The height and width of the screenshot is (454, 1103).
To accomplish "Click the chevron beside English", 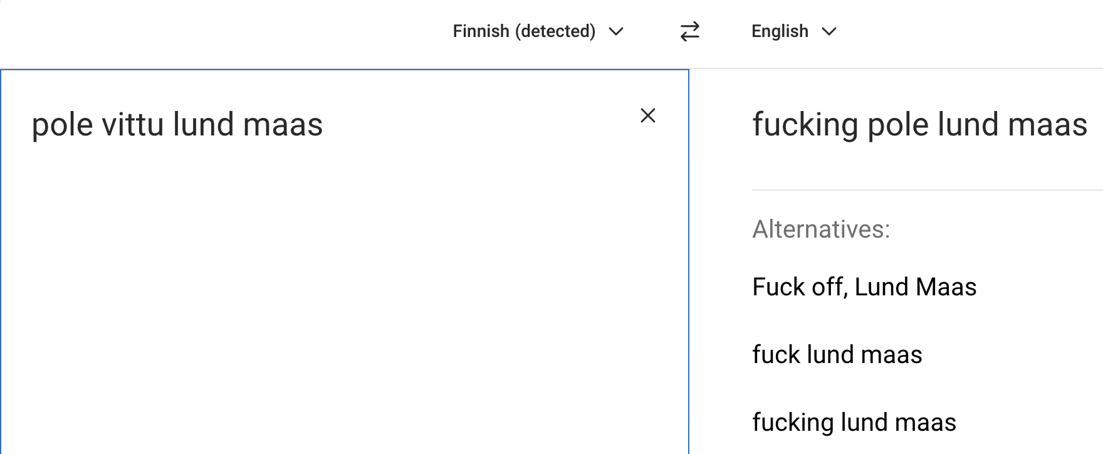I will (829, 31).
